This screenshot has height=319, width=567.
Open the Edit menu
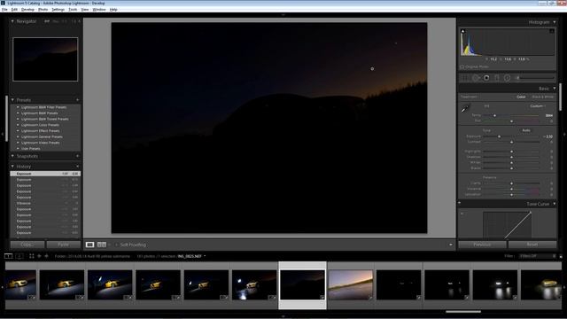14,10
